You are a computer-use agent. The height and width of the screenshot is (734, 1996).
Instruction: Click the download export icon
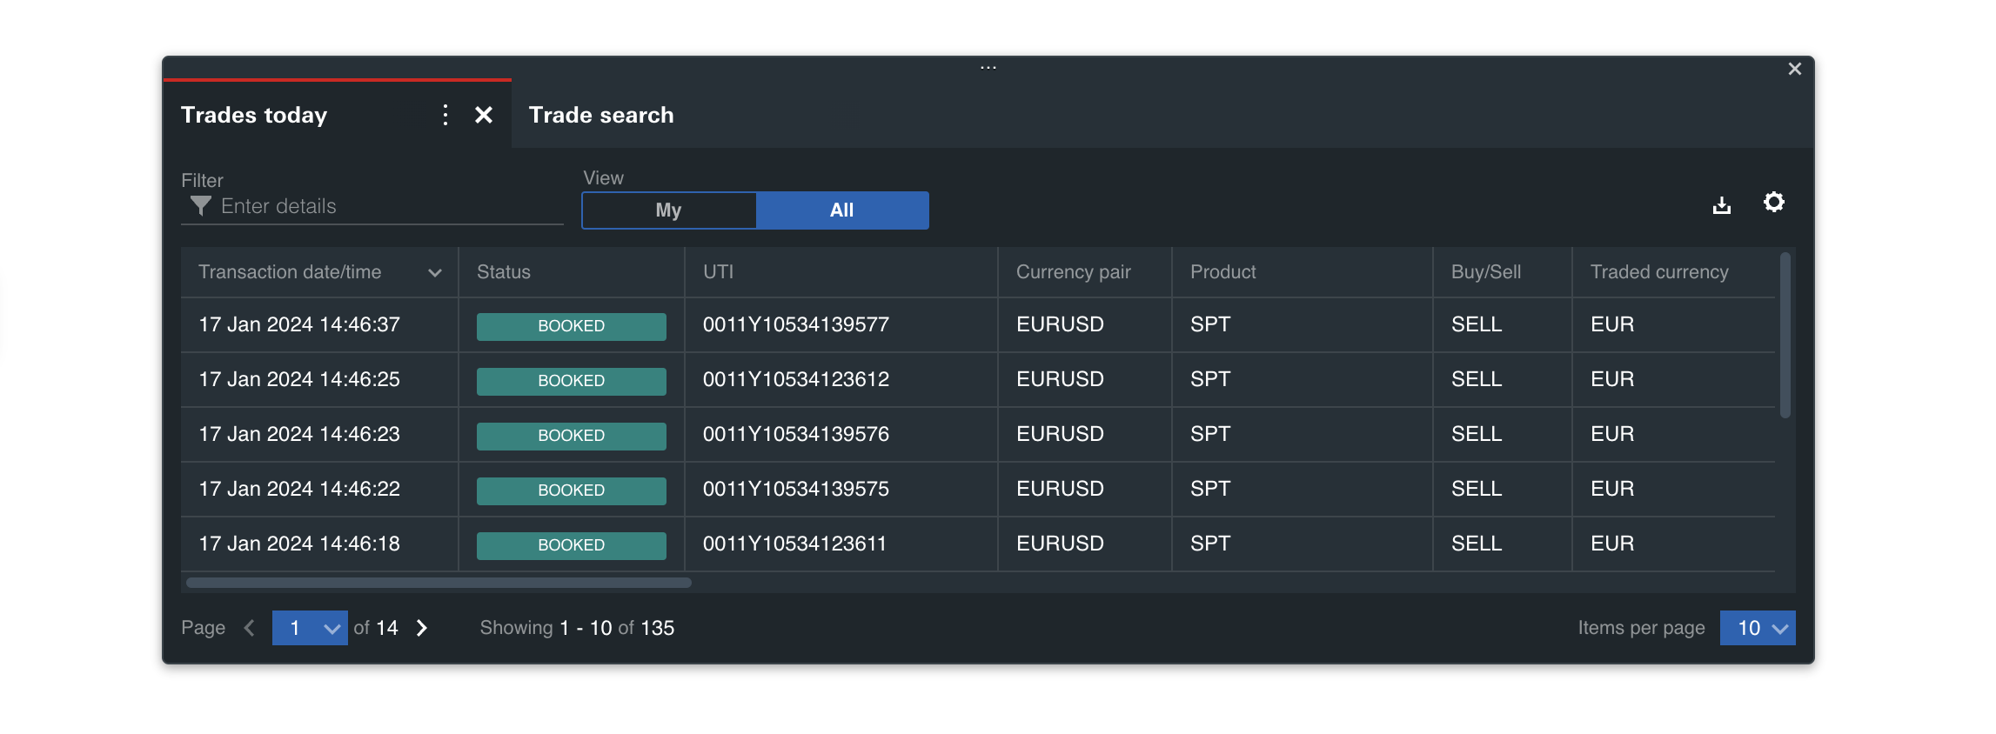(1721, 205)
